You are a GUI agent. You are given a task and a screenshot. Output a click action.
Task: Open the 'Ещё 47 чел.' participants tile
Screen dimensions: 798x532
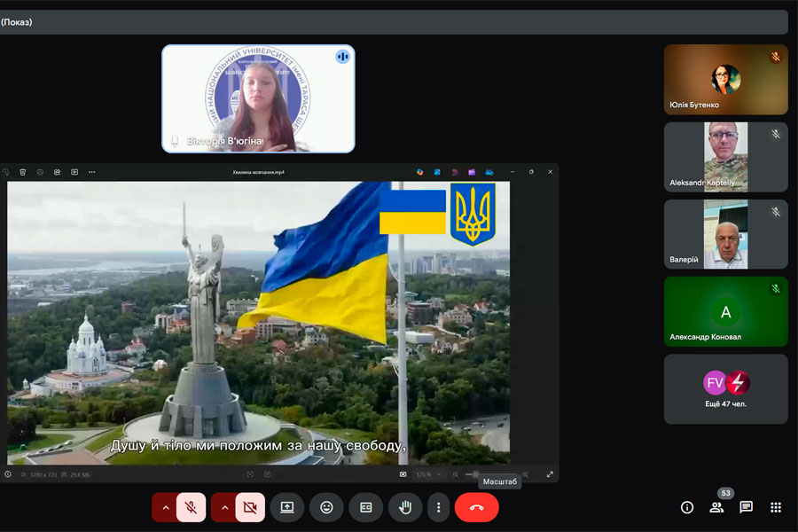(725, 389)
